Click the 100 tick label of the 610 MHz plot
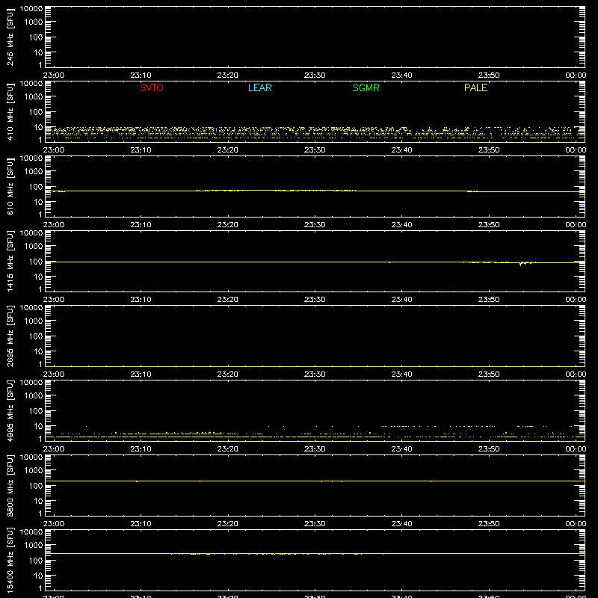Image resolution: width=598 pixels, height=598 pixels. (36, 187)
